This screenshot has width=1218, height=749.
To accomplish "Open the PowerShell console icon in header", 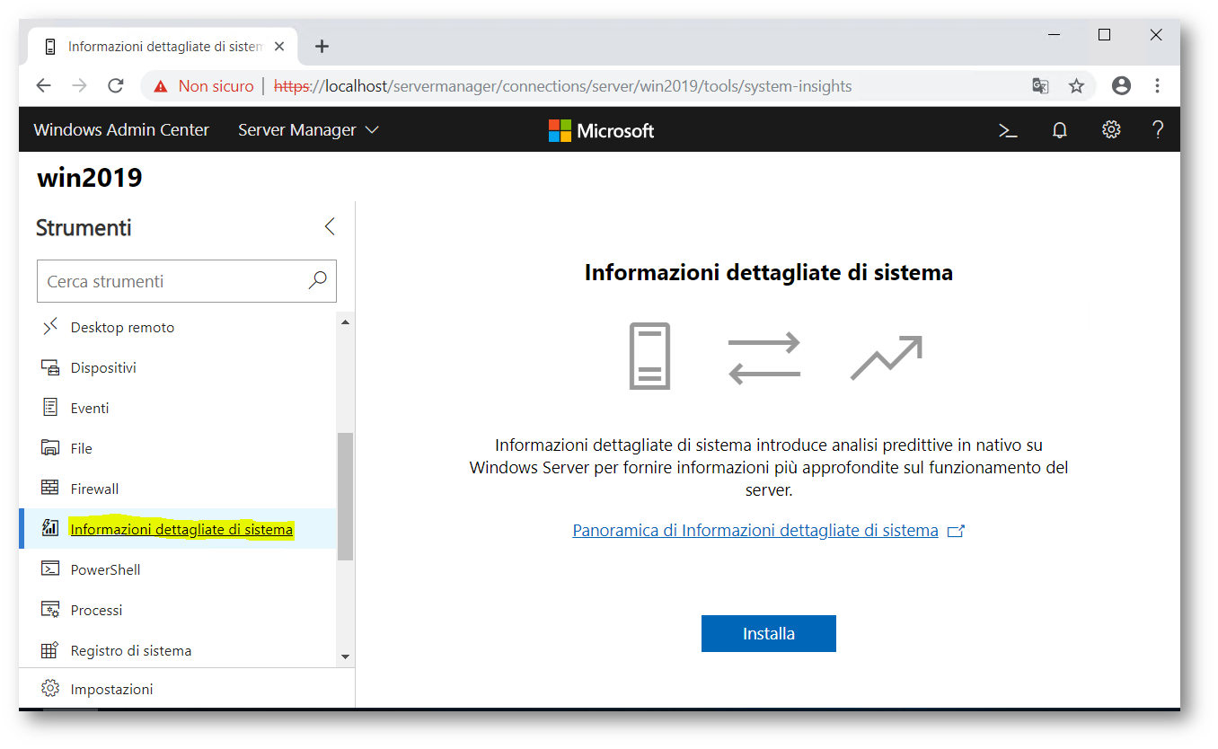I will (x=1009, y=130).
